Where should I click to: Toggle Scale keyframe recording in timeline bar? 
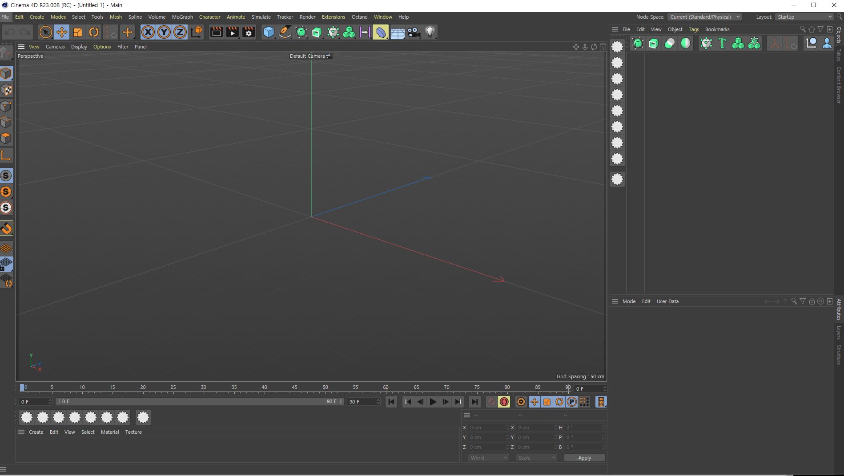[x=547, y=402]
